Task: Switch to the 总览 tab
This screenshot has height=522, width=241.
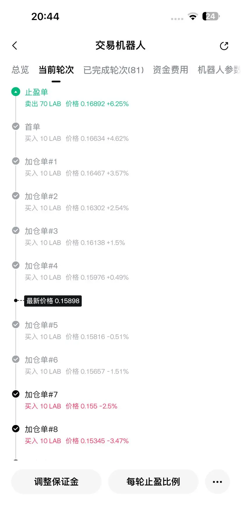Action: [20, 70]
